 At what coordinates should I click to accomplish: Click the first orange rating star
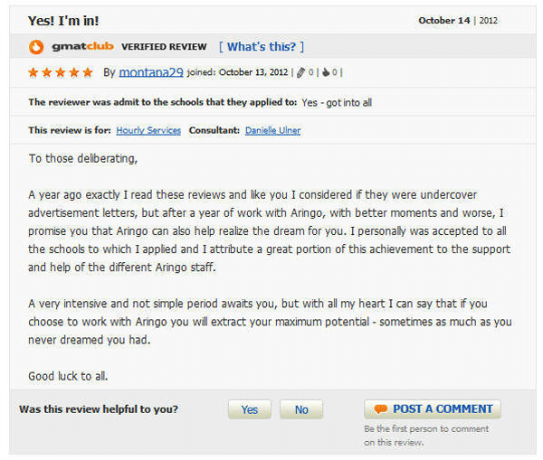pos(33,72)
